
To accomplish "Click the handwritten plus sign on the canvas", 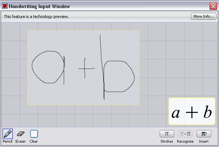I will (x=86, y=68).
